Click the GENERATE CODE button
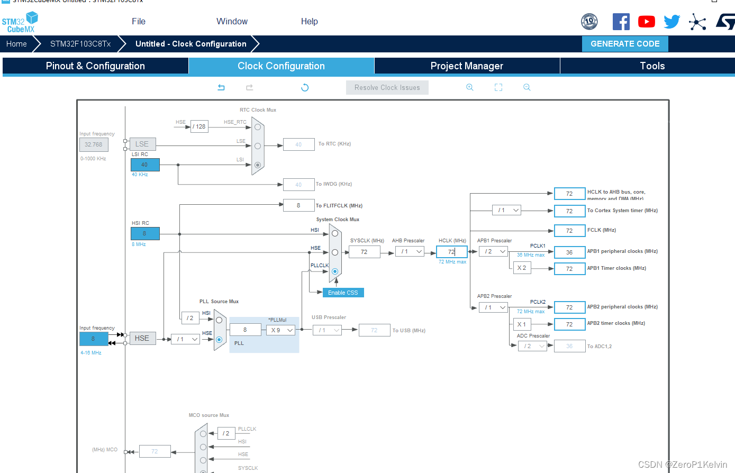 click(625, 44)
